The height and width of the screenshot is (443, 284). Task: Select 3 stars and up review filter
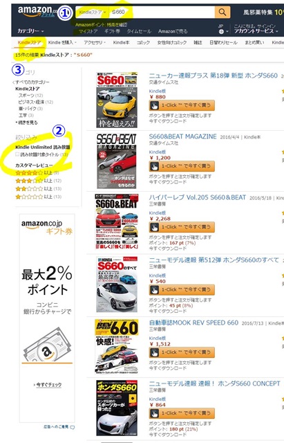(39, 181)
